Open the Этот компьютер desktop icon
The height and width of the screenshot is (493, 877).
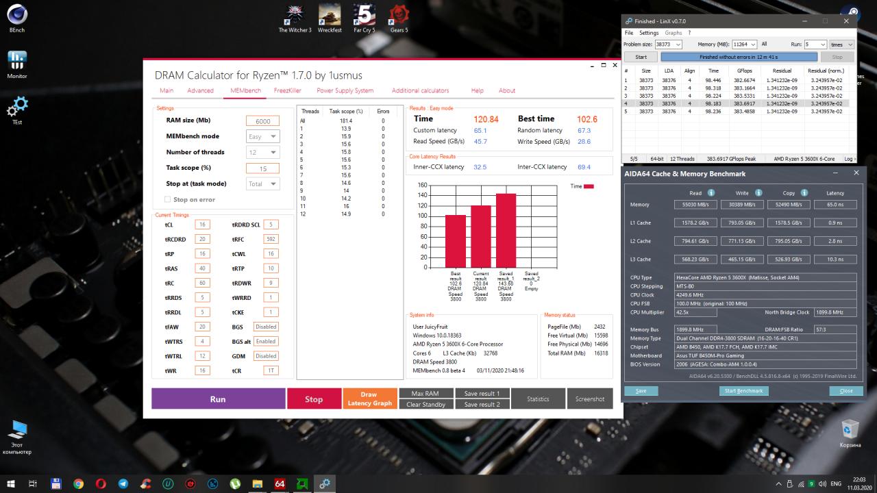(x=17, y=437)
